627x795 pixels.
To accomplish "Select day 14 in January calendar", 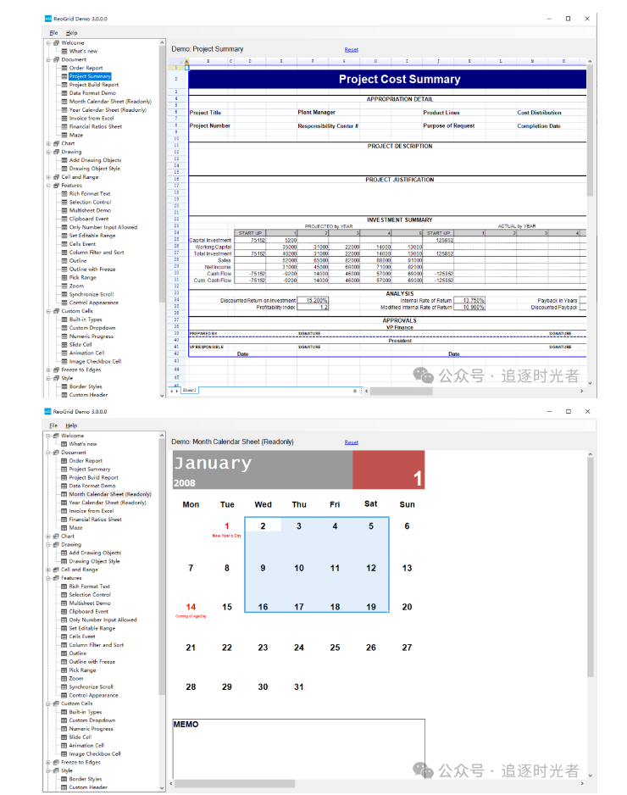I will (191, 607).
